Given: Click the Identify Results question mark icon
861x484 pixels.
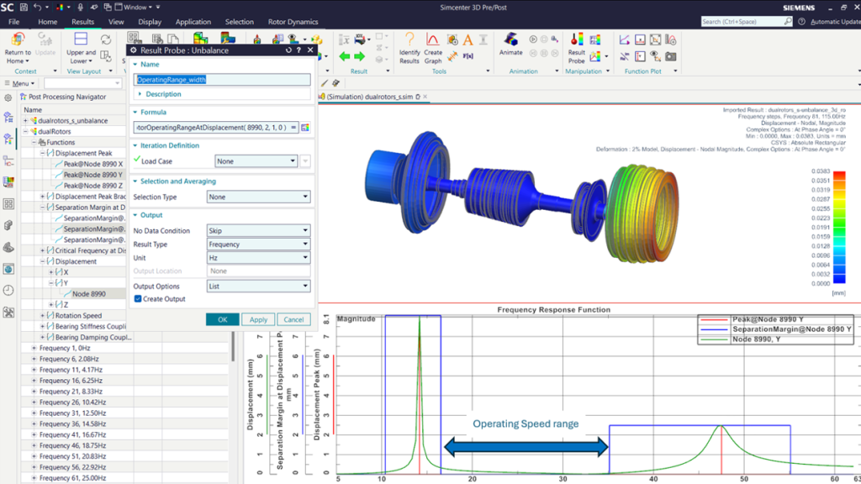Looking at the screenshot, I should click(x=409, y=39).
